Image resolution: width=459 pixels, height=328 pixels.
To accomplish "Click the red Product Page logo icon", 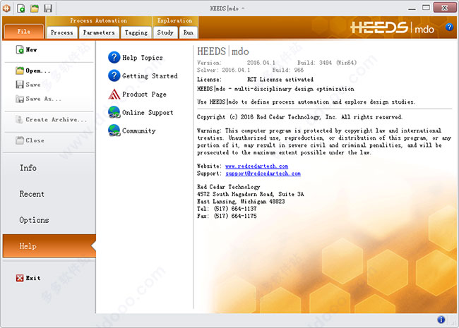I will 114,94.
